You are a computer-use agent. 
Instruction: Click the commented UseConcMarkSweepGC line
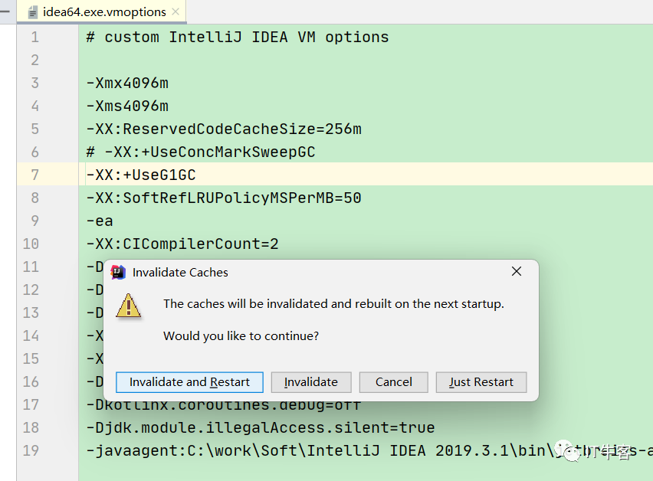pos(201,152)
